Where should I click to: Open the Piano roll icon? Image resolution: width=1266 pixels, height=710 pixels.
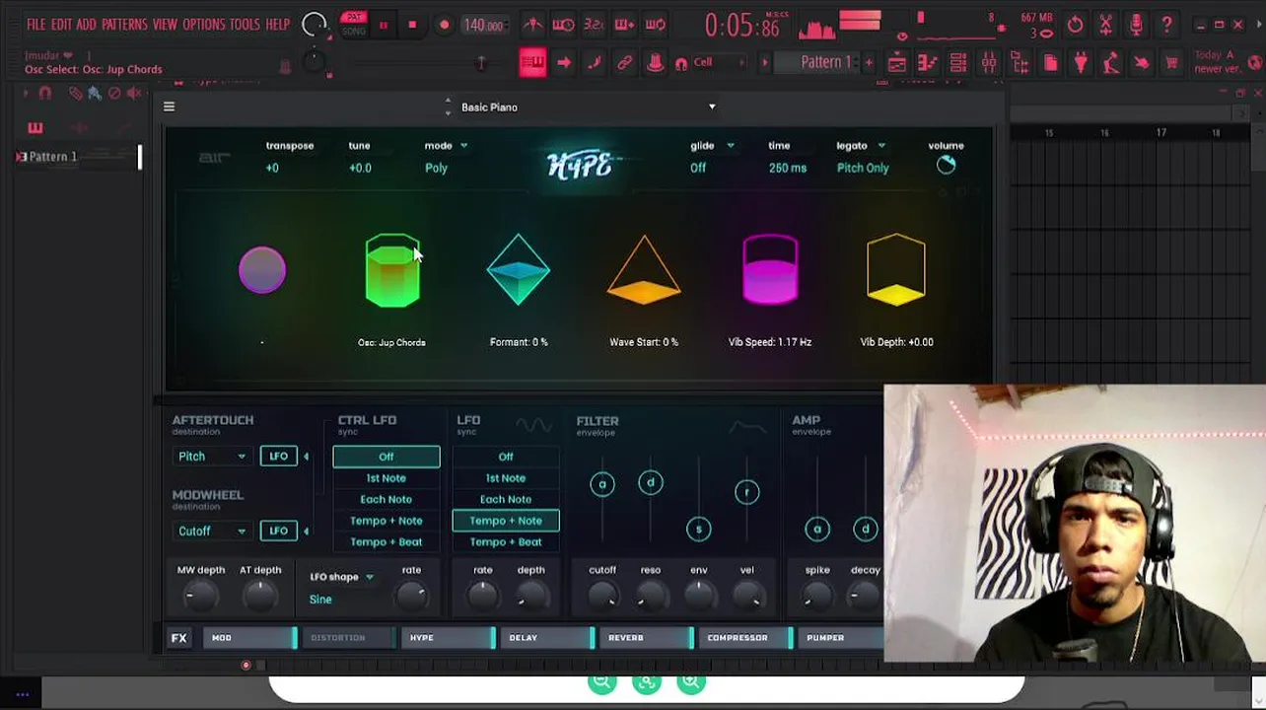927,63
